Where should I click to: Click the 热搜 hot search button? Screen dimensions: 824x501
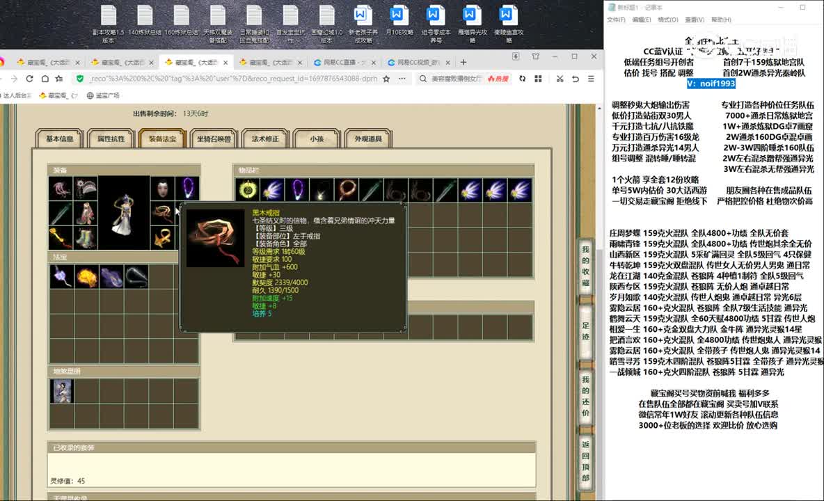[x=498, y=79]
